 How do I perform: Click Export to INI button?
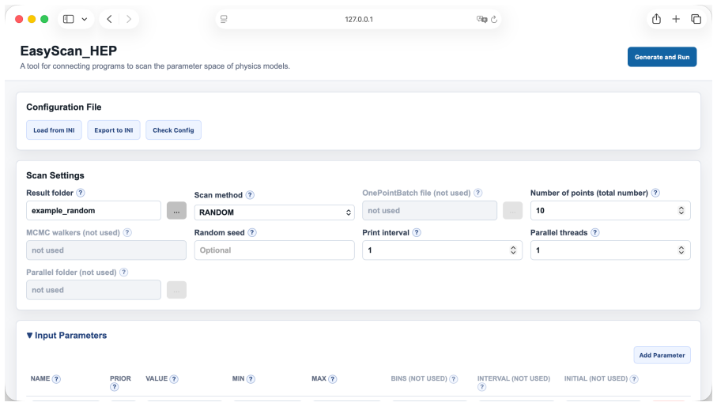(114, 130)
